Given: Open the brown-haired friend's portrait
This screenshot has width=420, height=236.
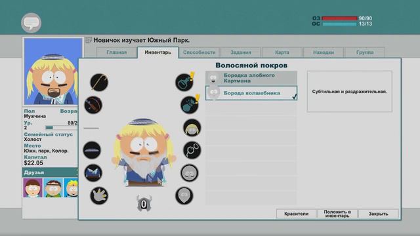Looking at the screenshot, I should tap(33, 188).
